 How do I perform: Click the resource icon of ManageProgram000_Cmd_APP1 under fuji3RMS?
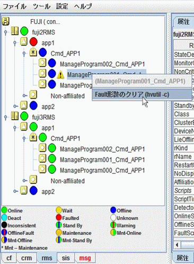click(x=42, y=169)
